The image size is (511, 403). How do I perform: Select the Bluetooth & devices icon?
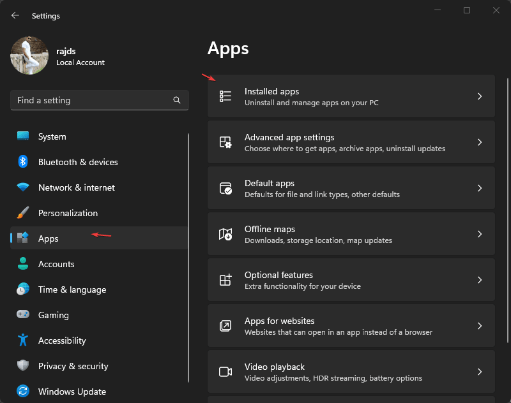pos(24,162)
